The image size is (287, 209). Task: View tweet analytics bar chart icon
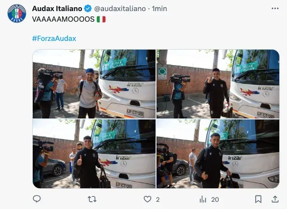[x=203, y=199]
